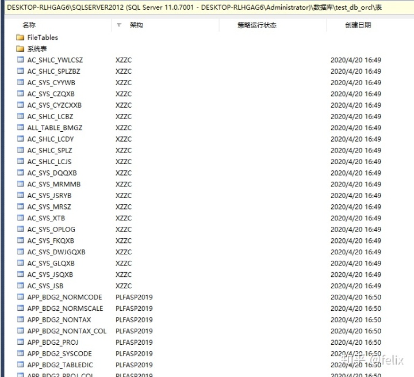Select table name APP_BDG2_SYSCODE

click(x=60, y=354)
